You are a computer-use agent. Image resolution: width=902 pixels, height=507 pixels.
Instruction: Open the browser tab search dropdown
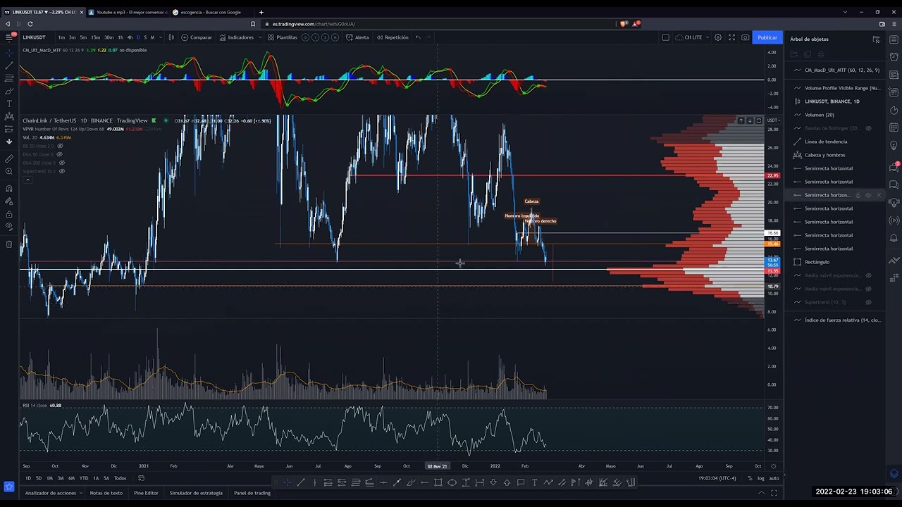tap(846, 12)
